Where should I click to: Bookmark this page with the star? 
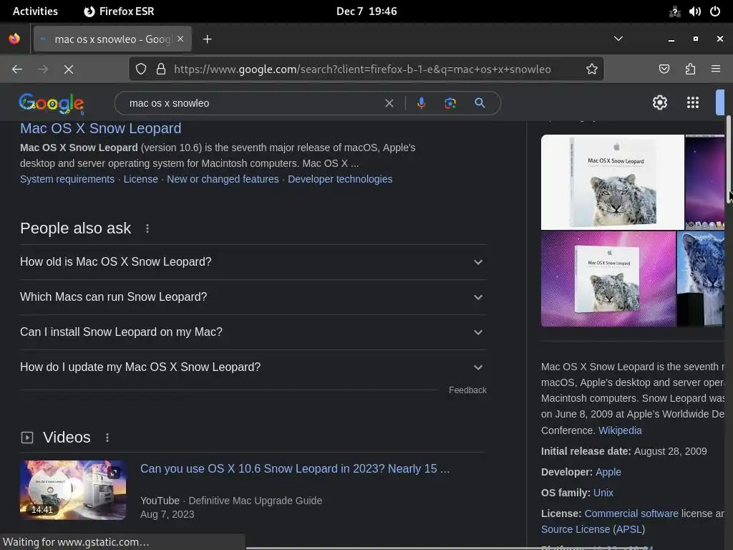point(592,69)
